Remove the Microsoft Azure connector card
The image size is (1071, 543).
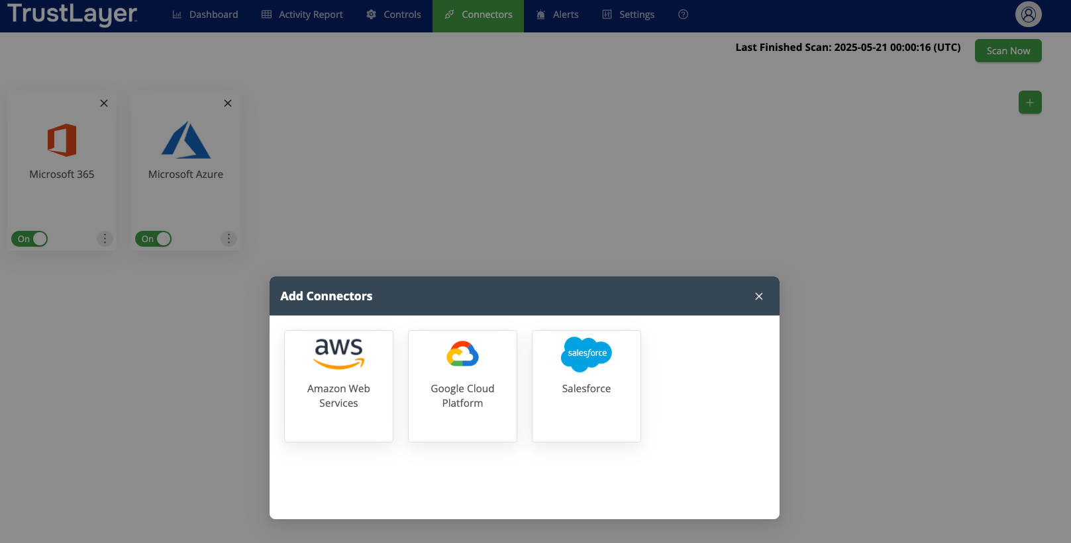pos(228,103)
